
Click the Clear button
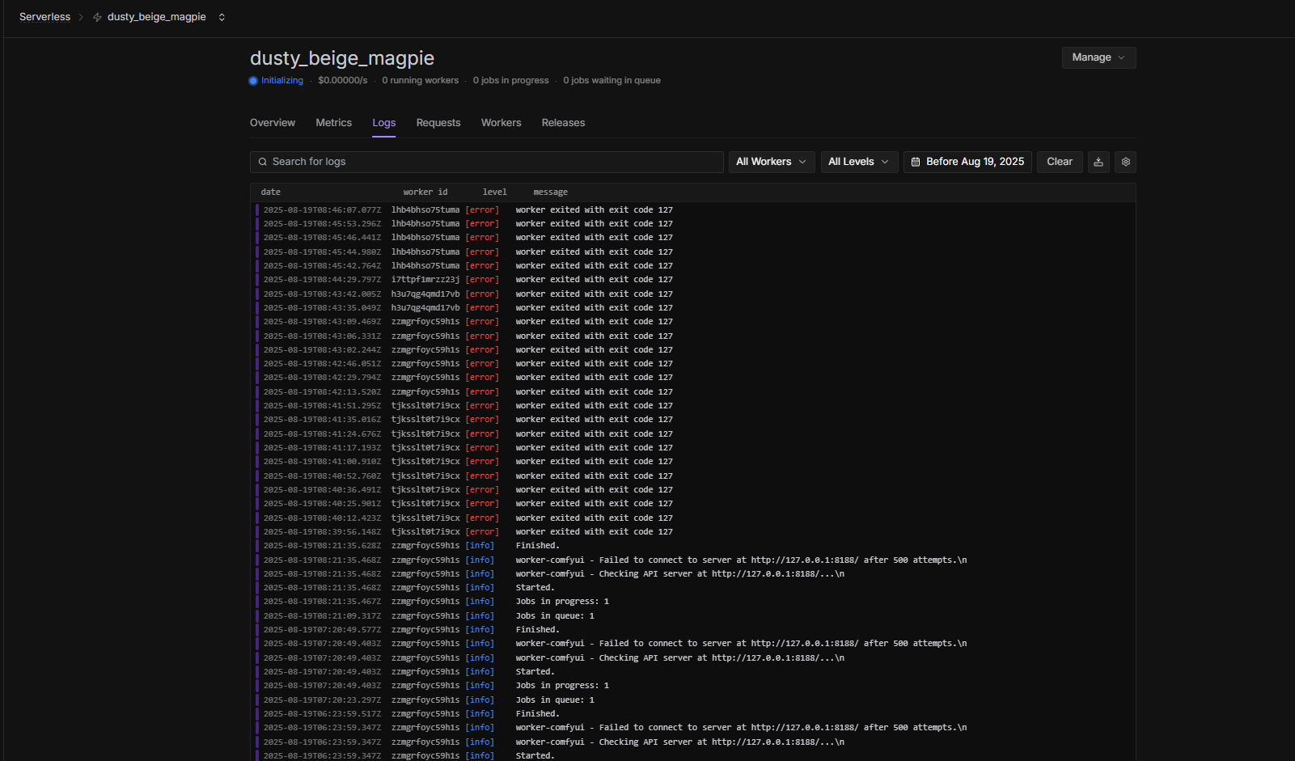1060,162
